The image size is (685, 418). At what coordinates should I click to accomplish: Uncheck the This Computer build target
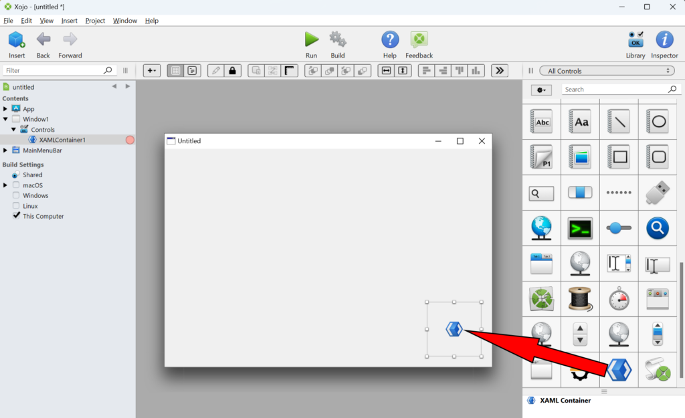tap(16, 216)
